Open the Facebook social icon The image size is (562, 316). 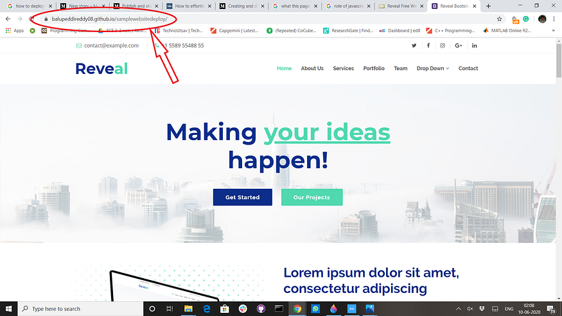(428, 46)
